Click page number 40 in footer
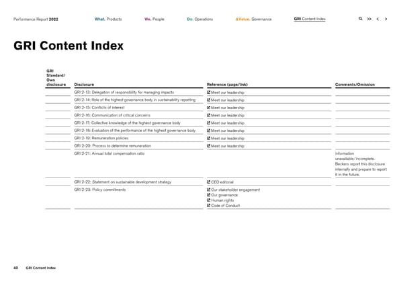 [15, 268]
